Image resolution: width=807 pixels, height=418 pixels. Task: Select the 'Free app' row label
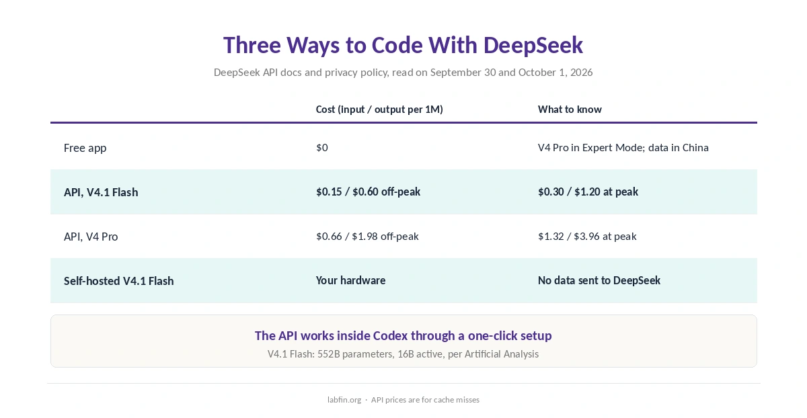pos(85,148)
